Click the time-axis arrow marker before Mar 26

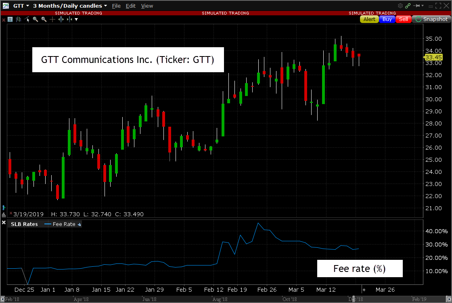pos(364,290)
